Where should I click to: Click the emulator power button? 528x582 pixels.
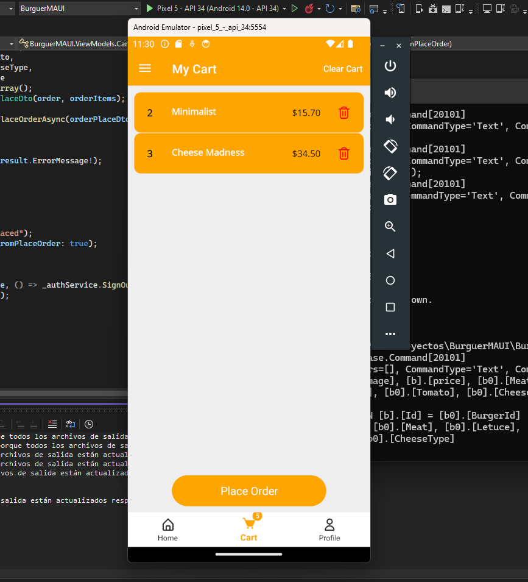pyautogui.click(x=390, y=66)
